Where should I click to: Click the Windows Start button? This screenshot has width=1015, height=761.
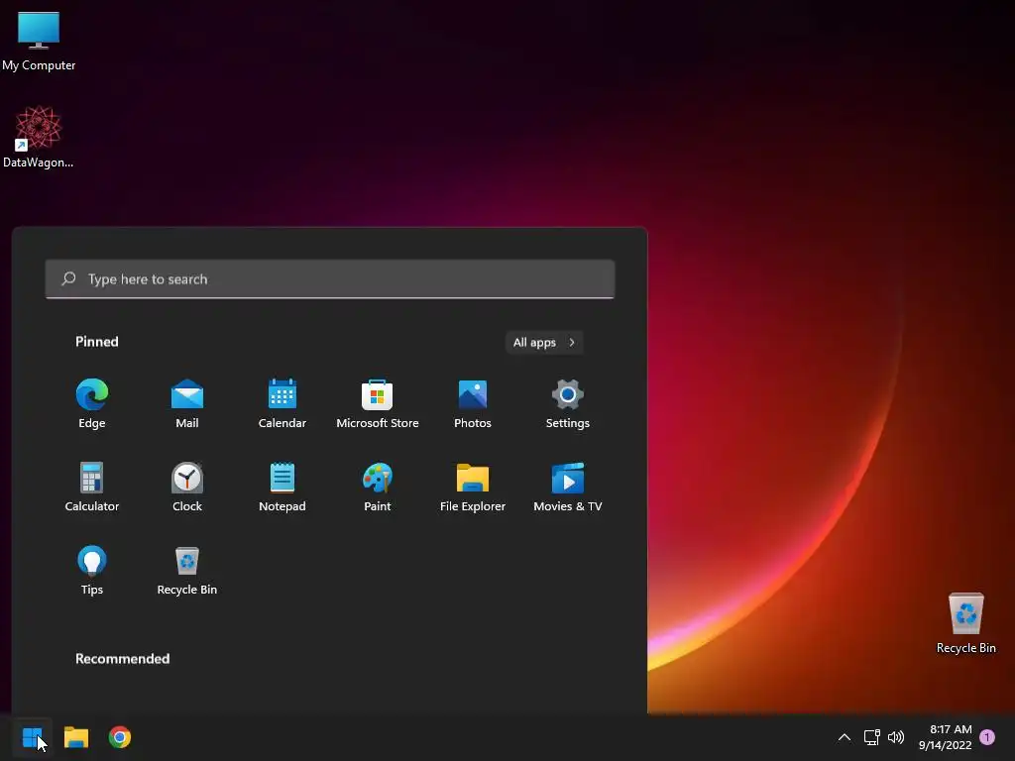(x=33, y=737)
